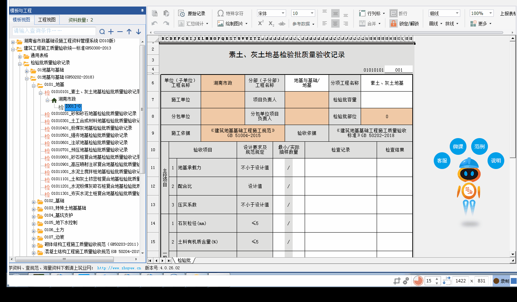Toggle strikethrough ab formatting
This screenshot has width=517, height=302.
pos(281,24)
